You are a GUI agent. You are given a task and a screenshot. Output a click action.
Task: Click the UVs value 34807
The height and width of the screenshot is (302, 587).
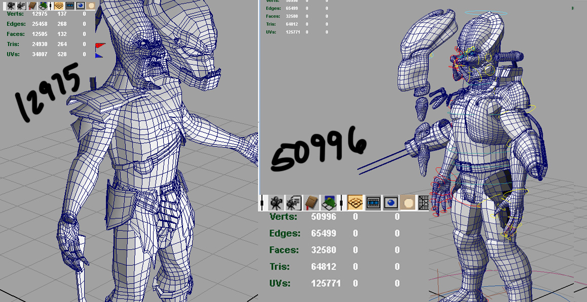(40, 54)
